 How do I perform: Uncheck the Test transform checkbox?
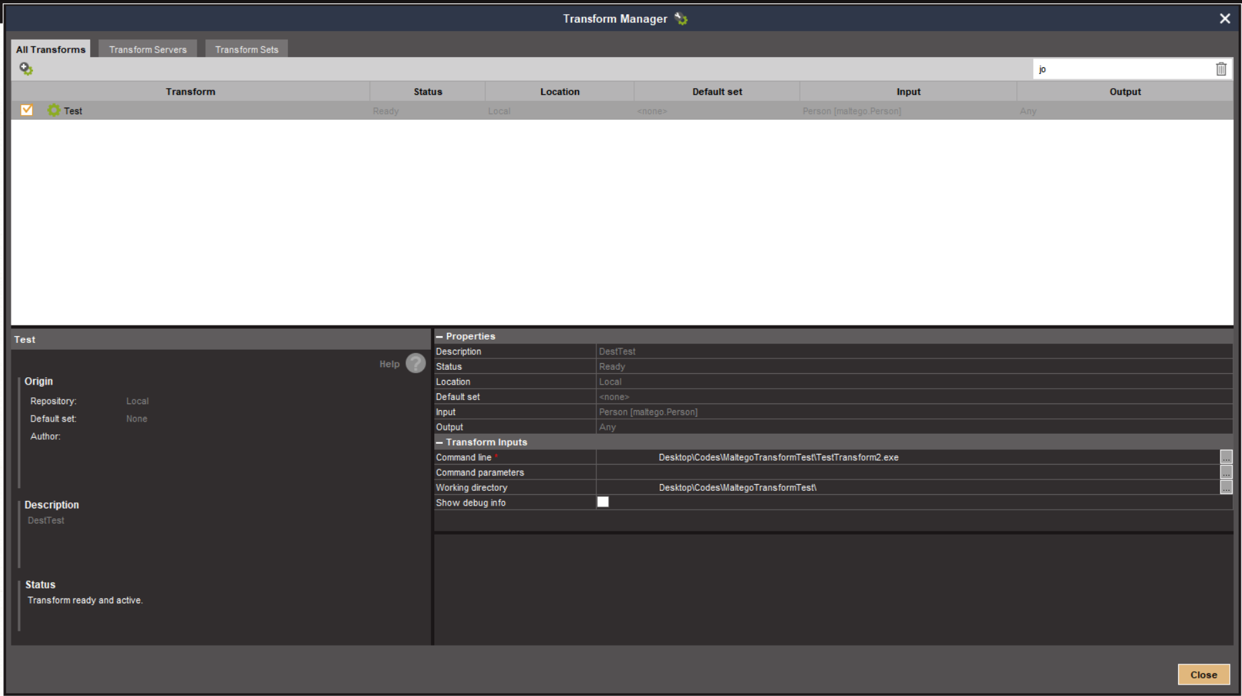pyautogui.click(x=27, y=110)
